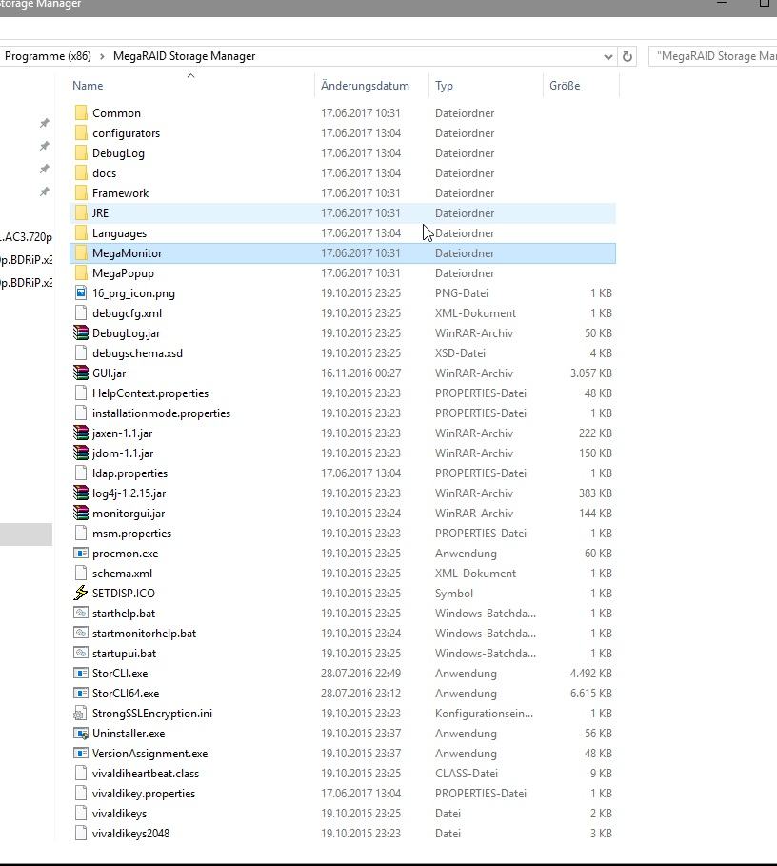777x866 pixels.
Task: Select the debugschema.xsd file name
Action: click(x=137, y=352)
